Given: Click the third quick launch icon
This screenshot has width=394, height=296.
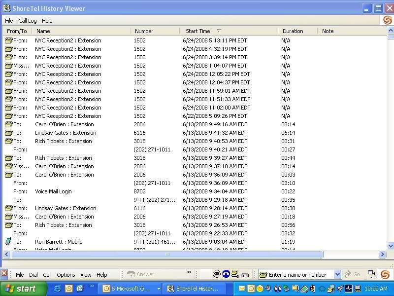Looking at the screenshot, I should coord(80,289).
